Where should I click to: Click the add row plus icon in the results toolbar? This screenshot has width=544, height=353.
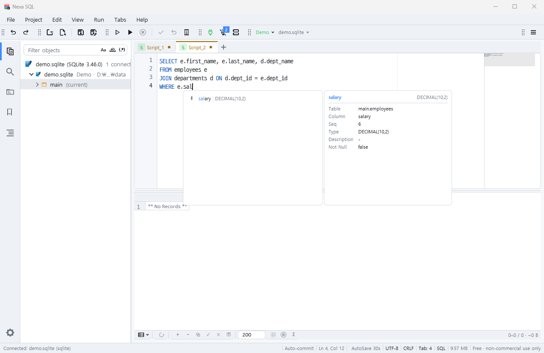click(x=178, y=335)
